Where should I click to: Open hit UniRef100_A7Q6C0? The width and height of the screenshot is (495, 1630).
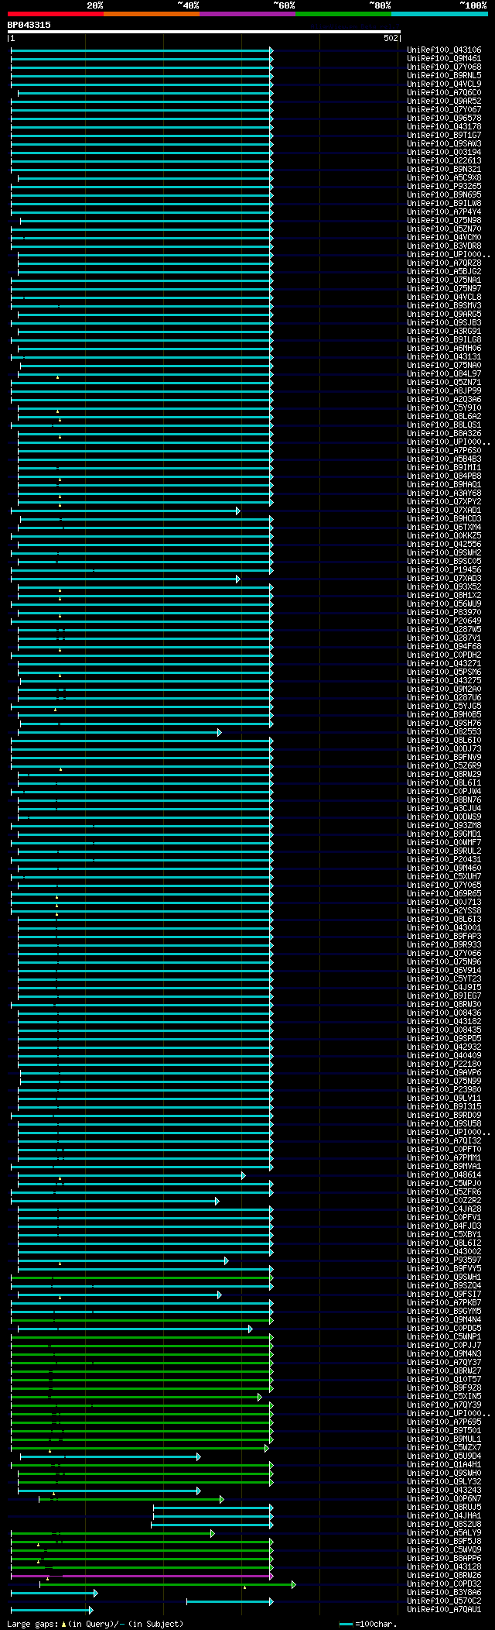444,93
